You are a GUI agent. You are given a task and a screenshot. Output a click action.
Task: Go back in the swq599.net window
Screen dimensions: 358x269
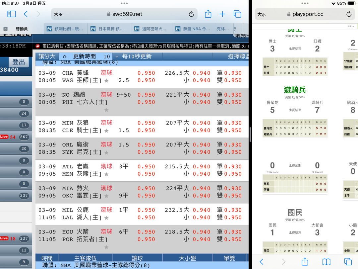(x=26, y=14)
